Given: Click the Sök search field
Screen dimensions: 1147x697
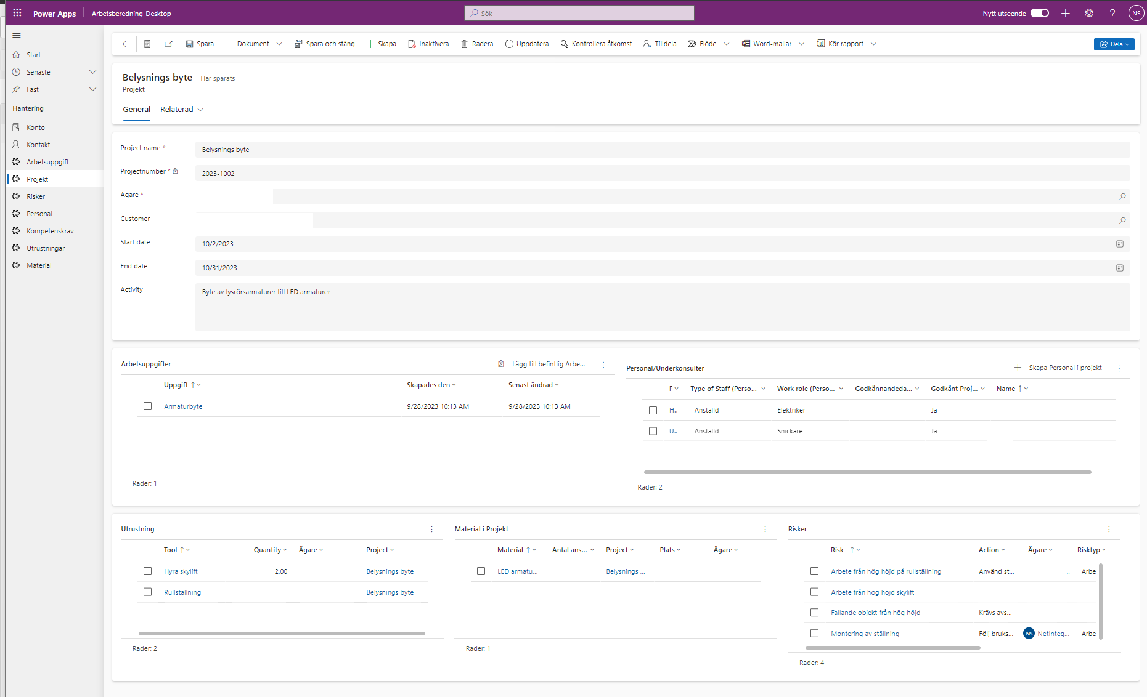Looking at the screenshot, I should click(579, 13).
